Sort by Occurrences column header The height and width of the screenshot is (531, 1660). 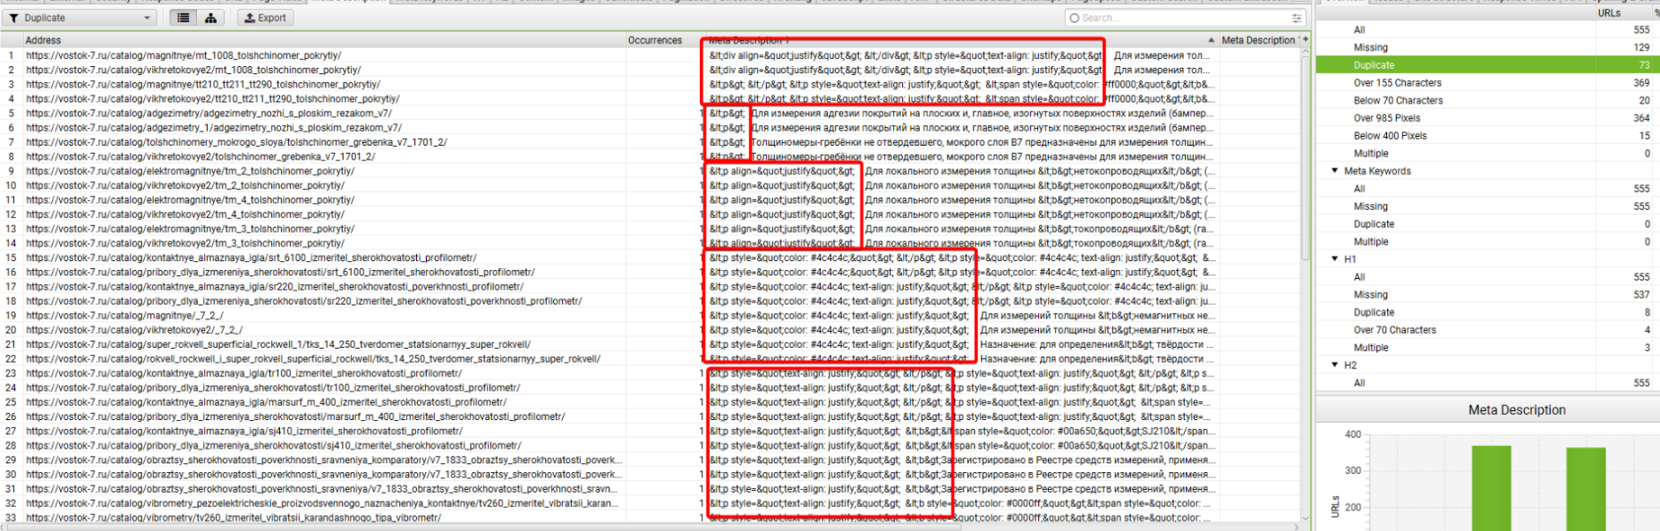(x=655, y=40)
